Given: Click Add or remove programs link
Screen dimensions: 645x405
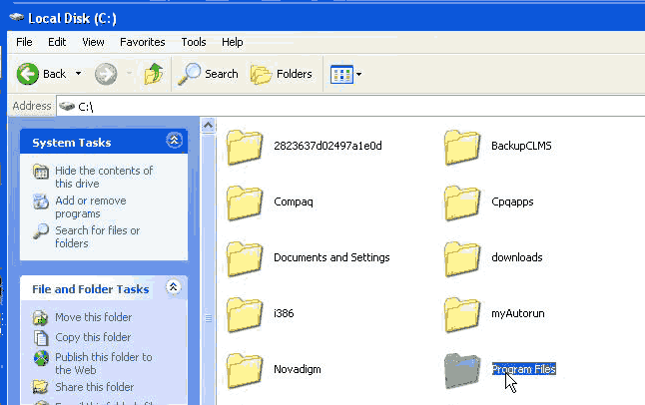Looking at the screenshot, I should pos(91,206).
